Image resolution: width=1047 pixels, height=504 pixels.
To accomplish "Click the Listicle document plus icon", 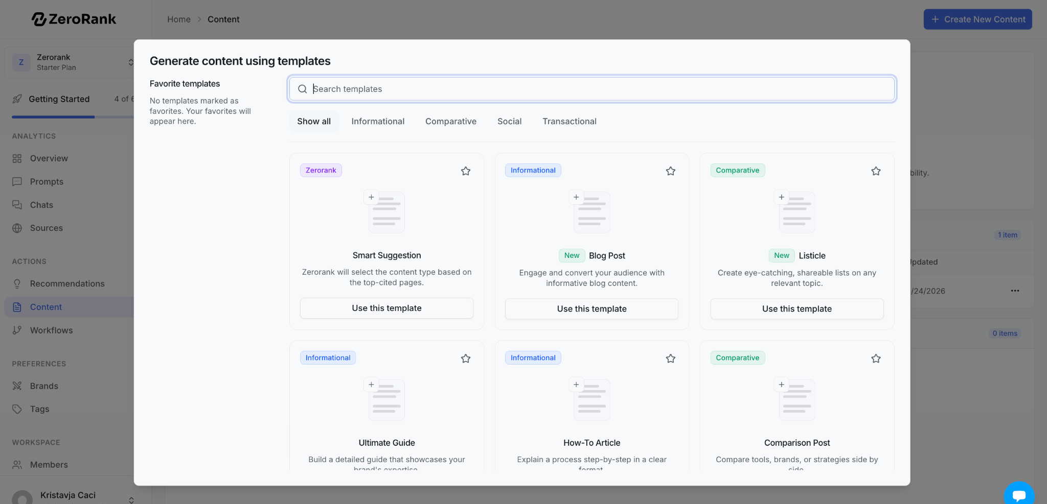I will 781,197.
